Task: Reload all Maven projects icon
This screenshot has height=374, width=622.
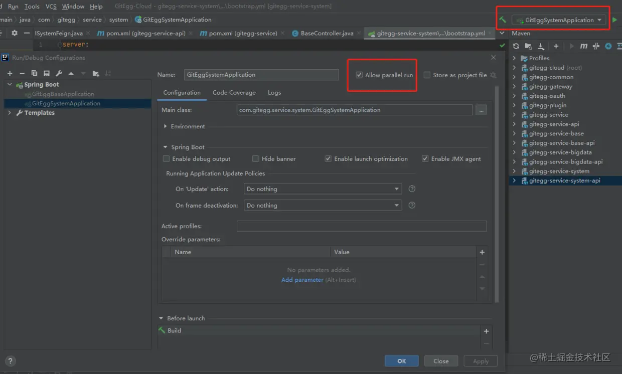Action: (x=516, y=46)
